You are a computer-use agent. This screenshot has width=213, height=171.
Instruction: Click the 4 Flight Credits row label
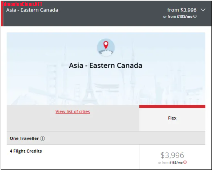click(x=26, y=151)
